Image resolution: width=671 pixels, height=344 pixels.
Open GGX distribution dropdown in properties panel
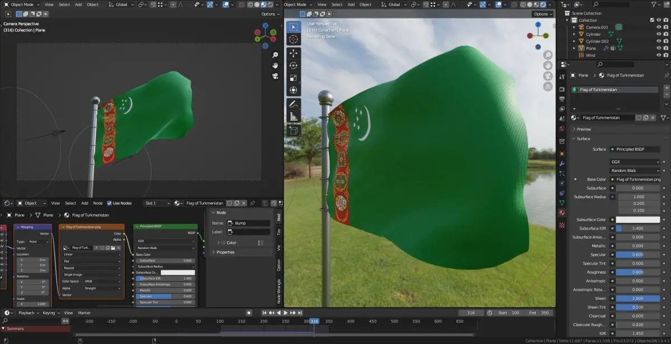coord(635,162)
